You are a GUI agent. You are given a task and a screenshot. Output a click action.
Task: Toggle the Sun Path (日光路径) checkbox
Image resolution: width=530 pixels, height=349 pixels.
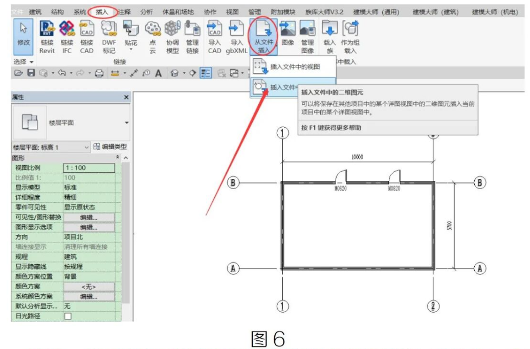pos(68,316)
